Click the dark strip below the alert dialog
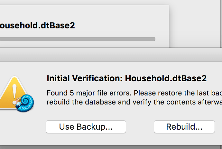The height and width of the screenshot is (149, 222). click(111, 147)
